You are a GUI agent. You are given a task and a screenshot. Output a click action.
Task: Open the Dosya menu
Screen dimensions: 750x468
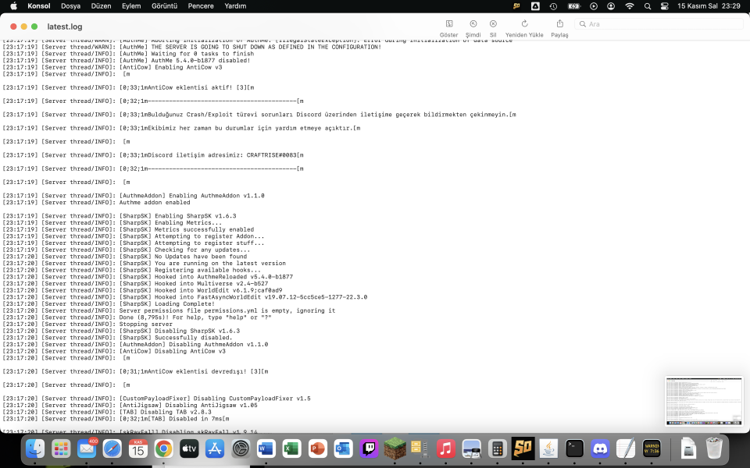70,6
